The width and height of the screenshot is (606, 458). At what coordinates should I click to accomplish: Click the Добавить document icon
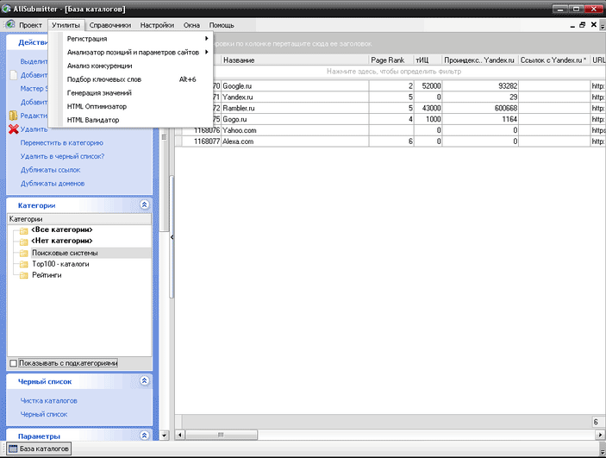(14, 75)
